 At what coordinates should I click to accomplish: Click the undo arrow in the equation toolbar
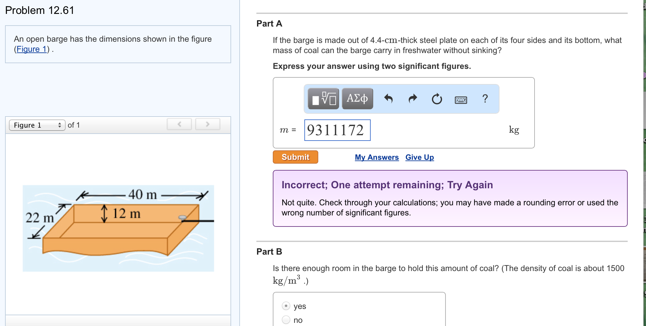(x=389, y=99)
